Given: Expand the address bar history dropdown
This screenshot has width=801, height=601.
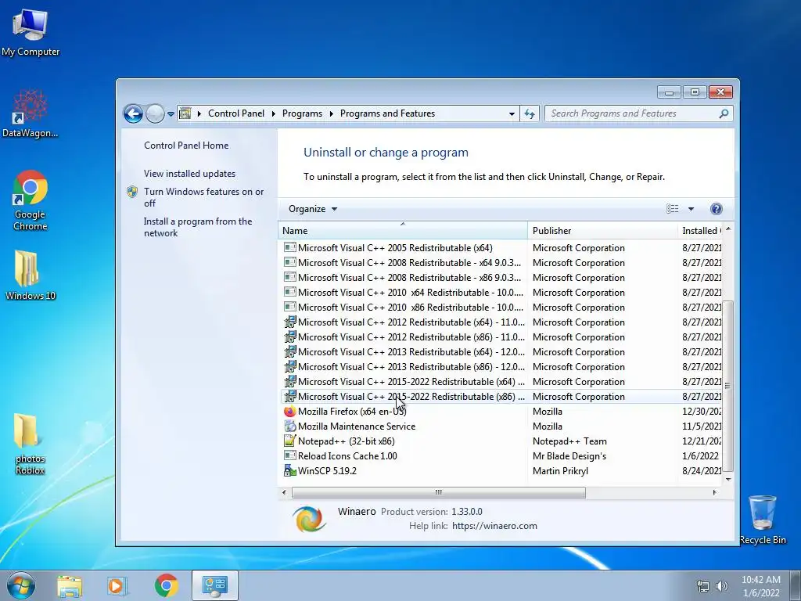Looking at the screenshot, I should point(512,113).
